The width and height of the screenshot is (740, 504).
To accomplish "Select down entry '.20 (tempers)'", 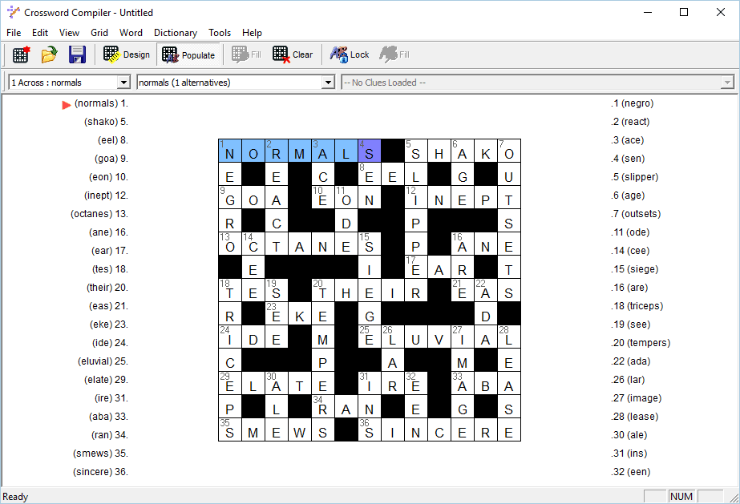I will pyautogui.click(x=641, y=343).
